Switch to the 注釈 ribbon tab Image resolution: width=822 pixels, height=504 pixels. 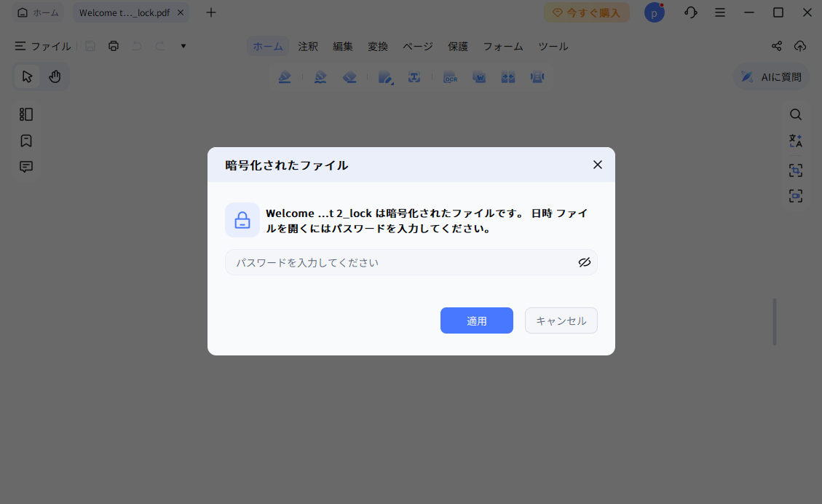click(x=308, y=46)
